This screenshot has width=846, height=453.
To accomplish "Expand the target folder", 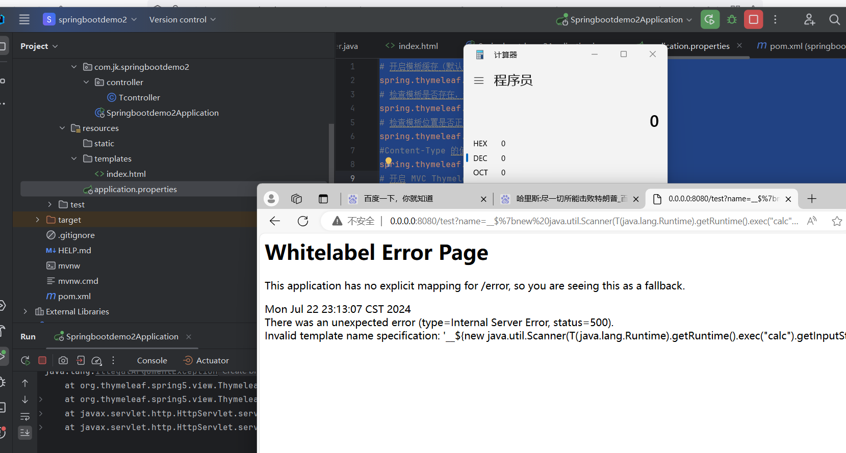I will pyautogui.click(x=37, y=220).
